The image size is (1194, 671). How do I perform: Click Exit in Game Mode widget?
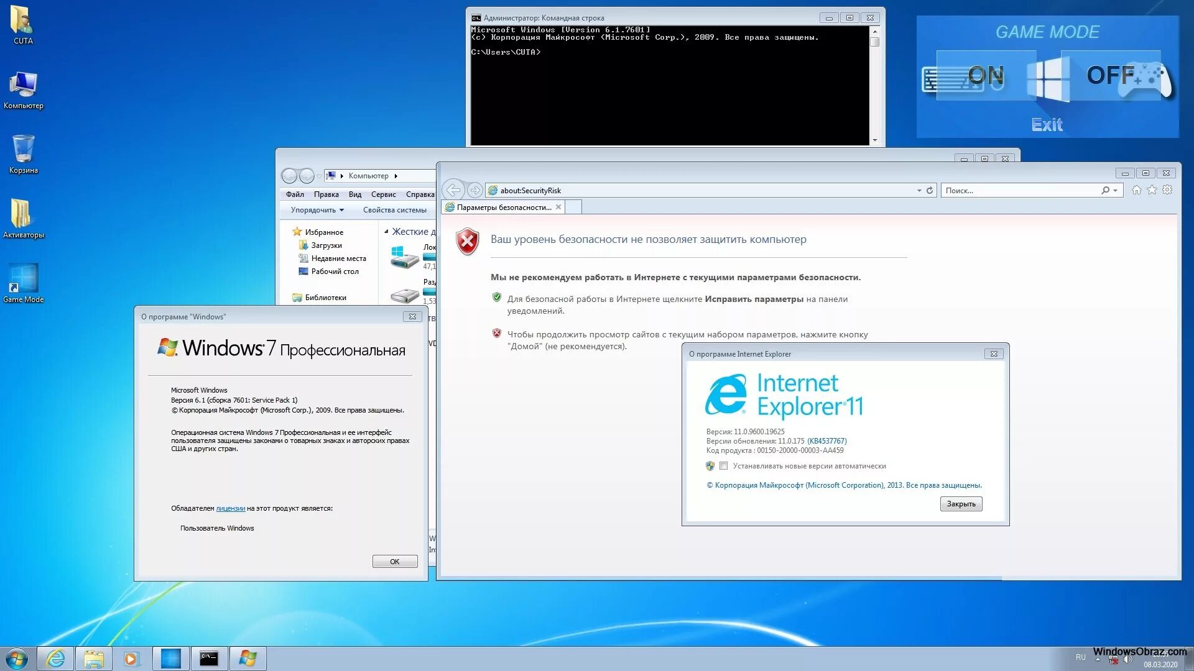1047,125
